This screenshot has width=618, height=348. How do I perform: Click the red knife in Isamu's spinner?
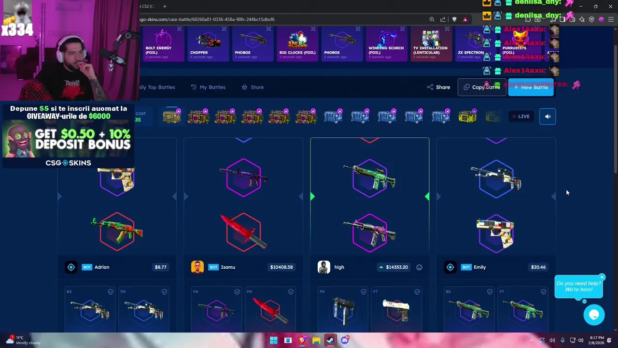pyautogui.click(x=243, y=232)
